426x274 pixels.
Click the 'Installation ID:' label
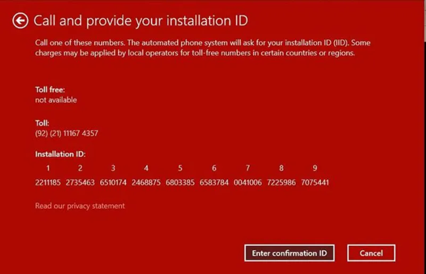(60, 154)
